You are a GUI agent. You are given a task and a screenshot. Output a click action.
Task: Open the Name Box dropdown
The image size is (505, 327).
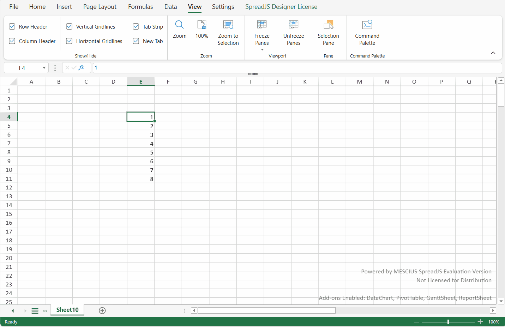44,68
